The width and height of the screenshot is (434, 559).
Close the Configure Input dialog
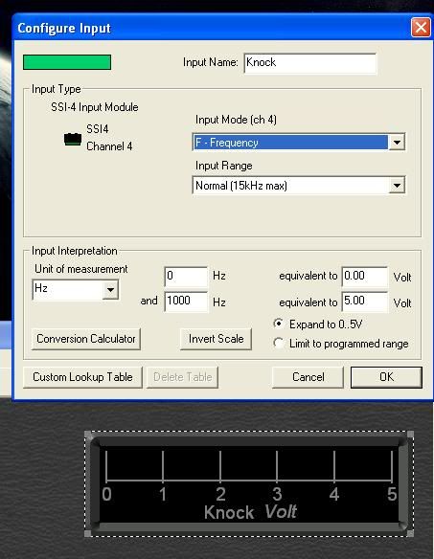click(x=421, y=28)
